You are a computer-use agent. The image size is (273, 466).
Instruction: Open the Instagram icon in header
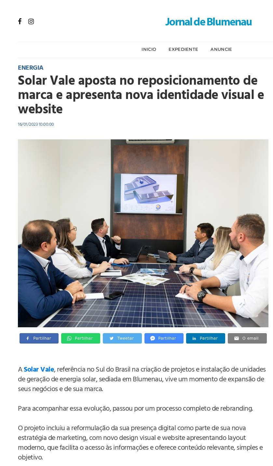click(31, 21)
